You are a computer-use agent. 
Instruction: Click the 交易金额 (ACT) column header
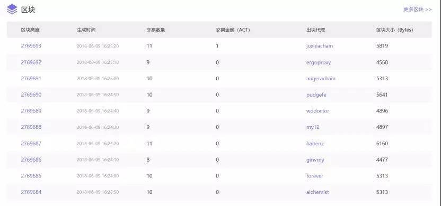tap(233, 30)
